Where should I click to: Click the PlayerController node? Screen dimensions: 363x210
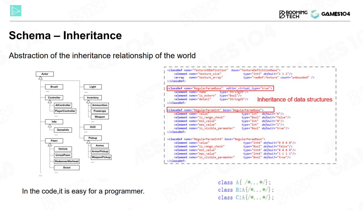coord(65,111)
